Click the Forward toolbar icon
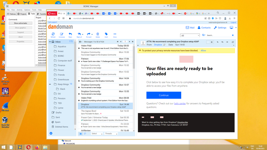267x150 pixels. click(88, 35)
